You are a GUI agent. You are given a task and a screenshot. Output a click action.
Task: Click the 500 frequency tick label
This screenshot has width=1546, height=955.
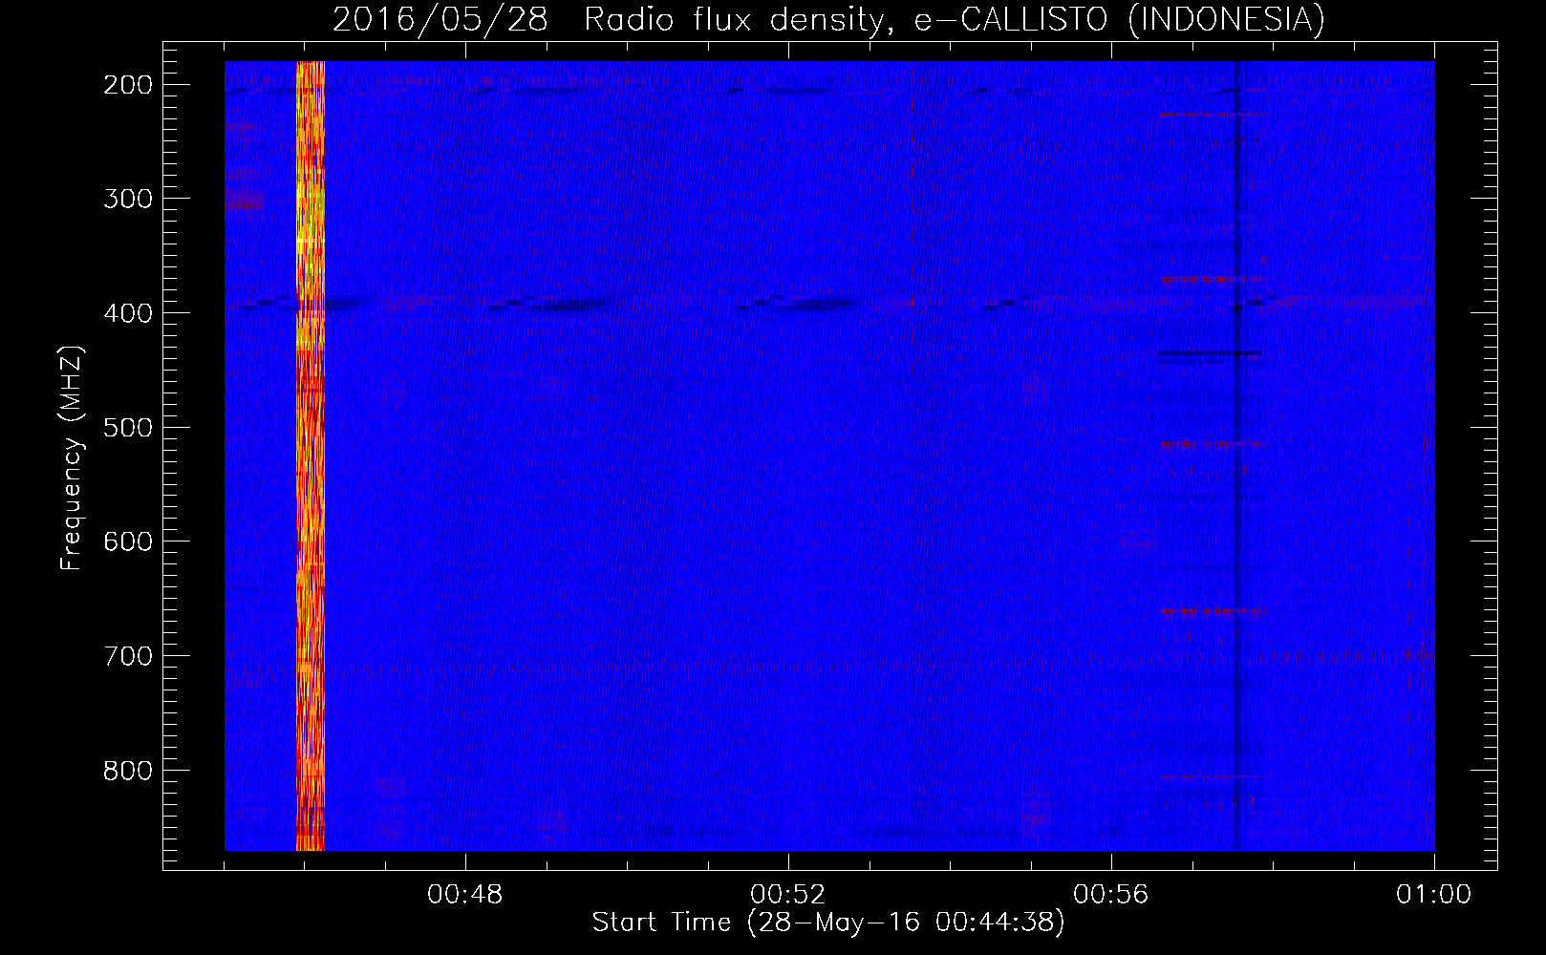click(127, 427)
